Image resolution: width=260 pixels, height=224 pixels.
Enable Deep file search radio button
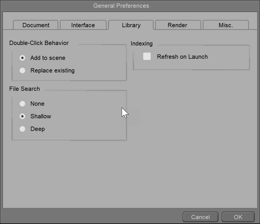(x=22, y=129)
